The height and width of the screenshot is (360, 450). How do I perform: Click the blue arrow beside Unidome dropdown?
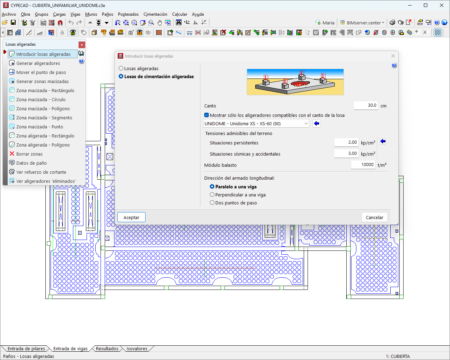tap(317, 123)
